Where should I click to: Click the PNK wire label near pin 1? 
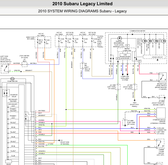[x=151, y=73]
